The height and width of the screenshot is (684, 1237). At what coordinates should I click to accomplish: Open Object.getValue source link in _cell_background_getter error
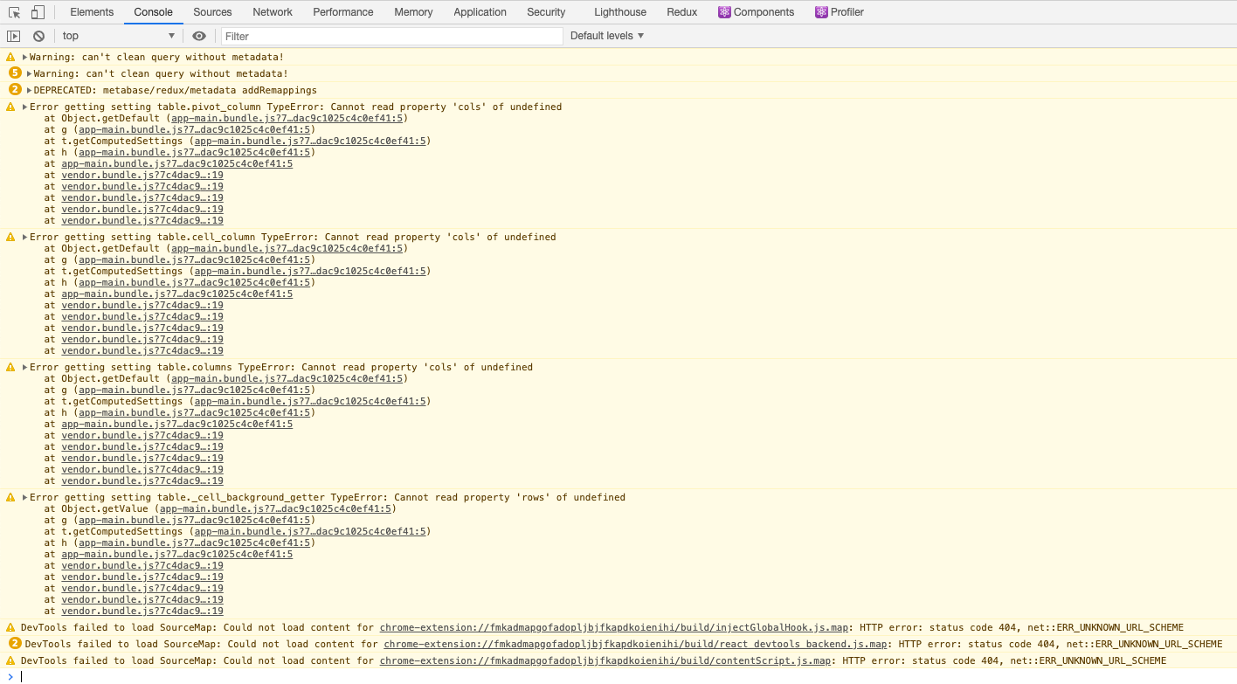point(275,508)
